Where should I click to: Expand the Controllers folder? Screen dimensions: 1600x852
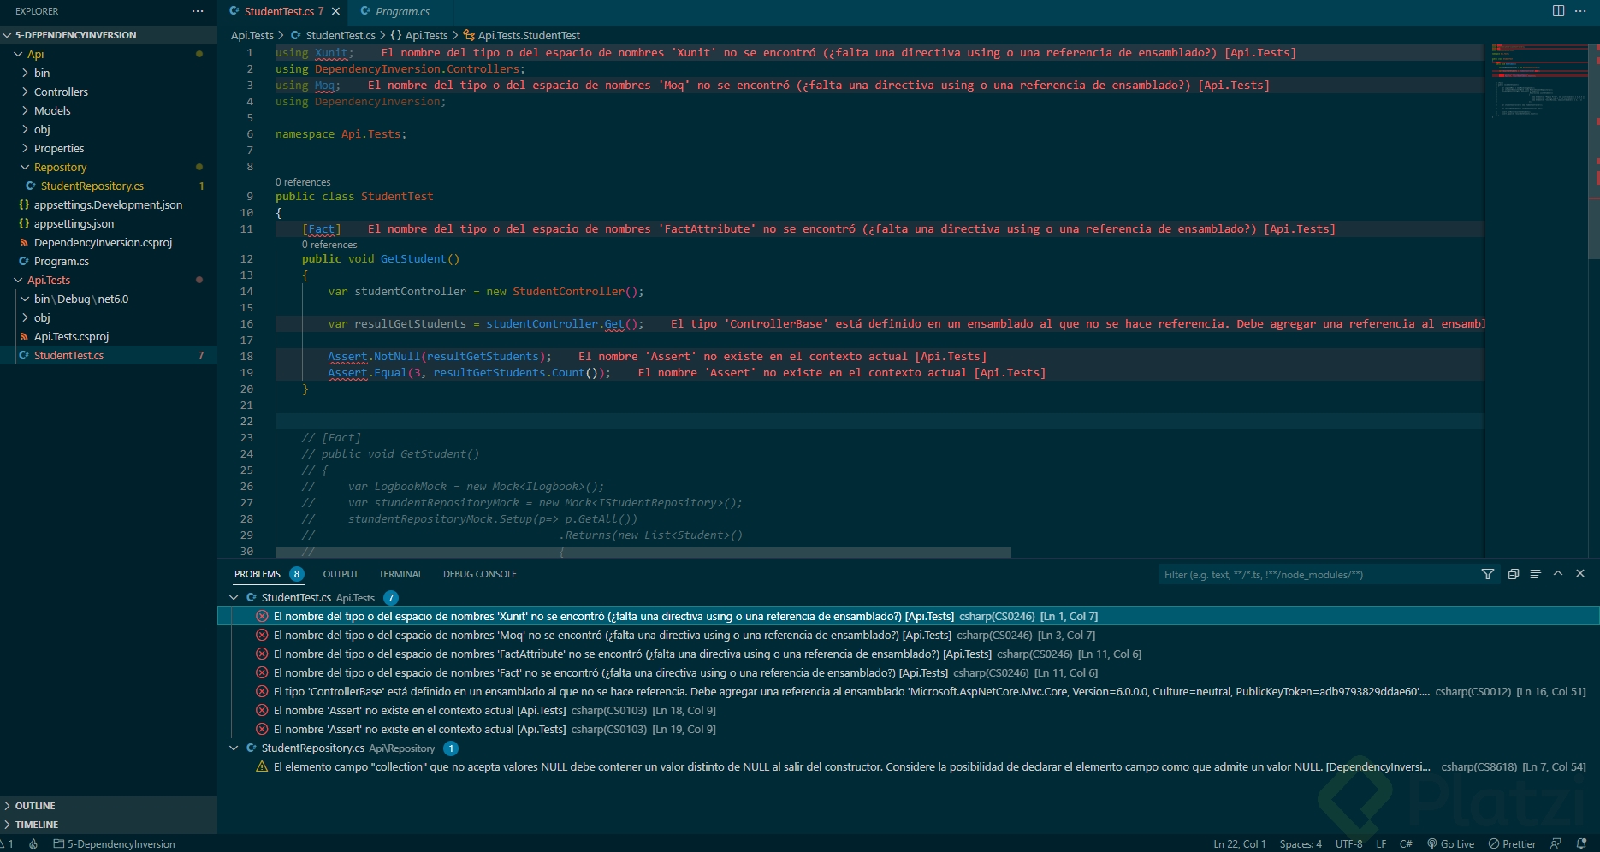[x=60, y=92]
